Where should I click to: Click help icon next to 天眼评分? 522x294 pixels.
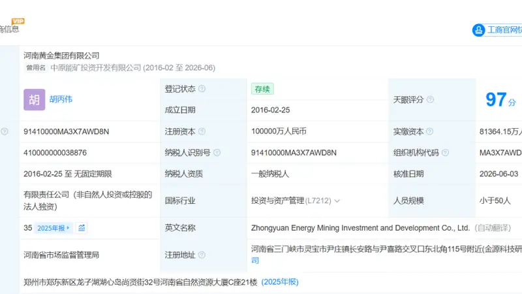click(x=430, y=99)
